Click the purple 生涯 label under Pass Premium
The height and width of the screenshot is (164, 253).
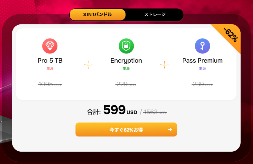(x=202, y=68)
